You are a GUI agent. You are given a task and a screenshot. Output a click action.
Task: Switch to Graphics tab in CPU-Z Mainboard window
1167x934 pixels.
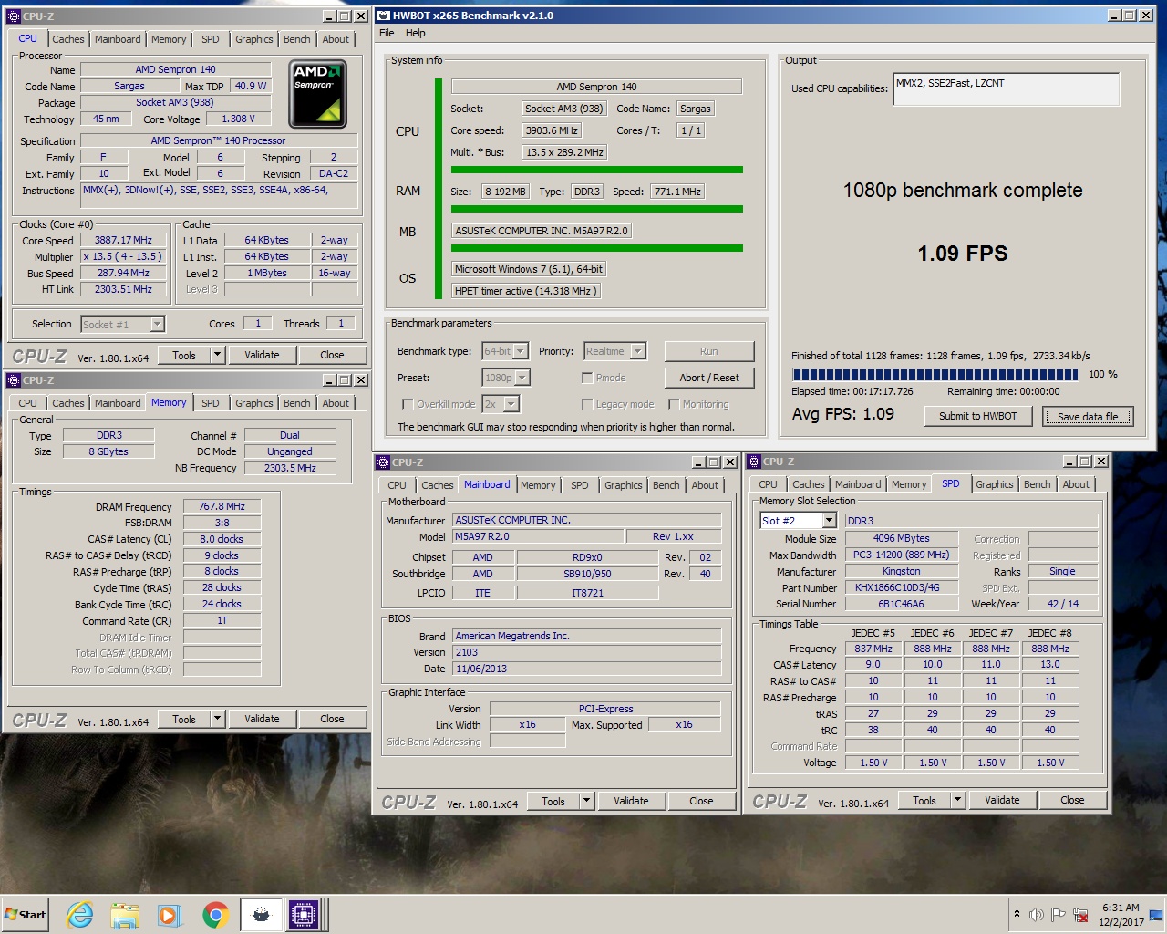624,485
